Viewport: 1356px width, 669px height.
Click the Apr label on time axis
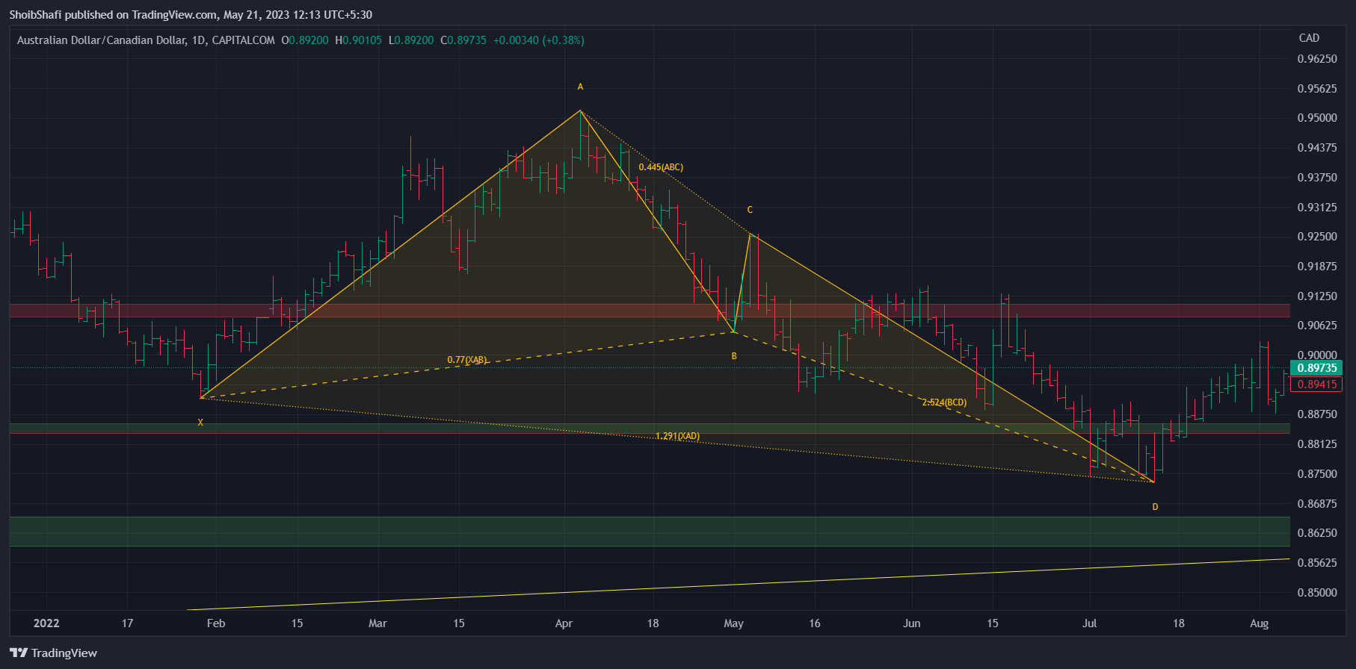point(564,623)
